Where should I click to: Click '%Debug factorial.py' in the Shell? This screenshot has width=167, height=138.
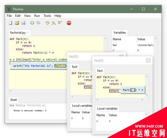(x=31, y=105)
